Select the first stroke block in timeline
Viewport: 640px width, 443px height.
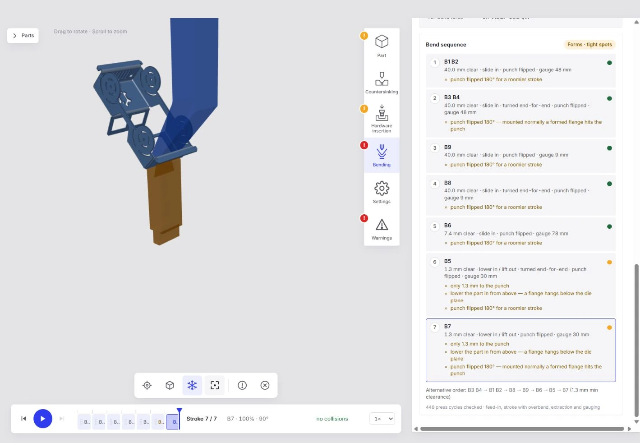point(84,422)
